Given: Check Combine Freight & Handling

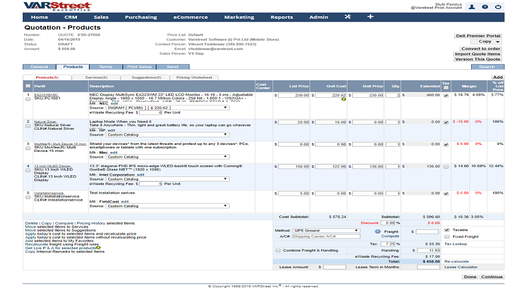Looking at the screenshot, I should [278, 251].
